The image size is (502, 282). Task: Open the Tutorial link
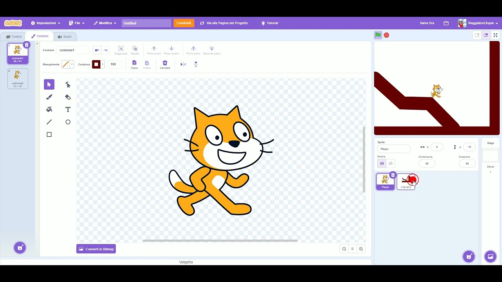click(x=269, y=23)
